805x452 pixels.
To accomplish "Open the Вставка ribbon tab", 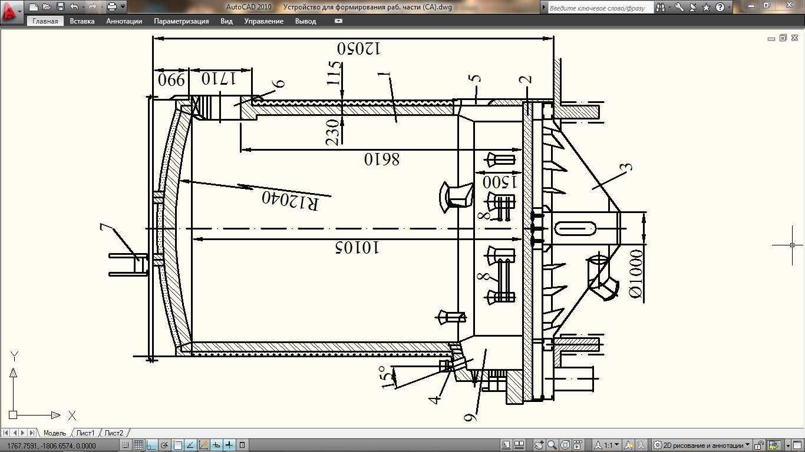I will pyautogui.click(x=82, y=21).
